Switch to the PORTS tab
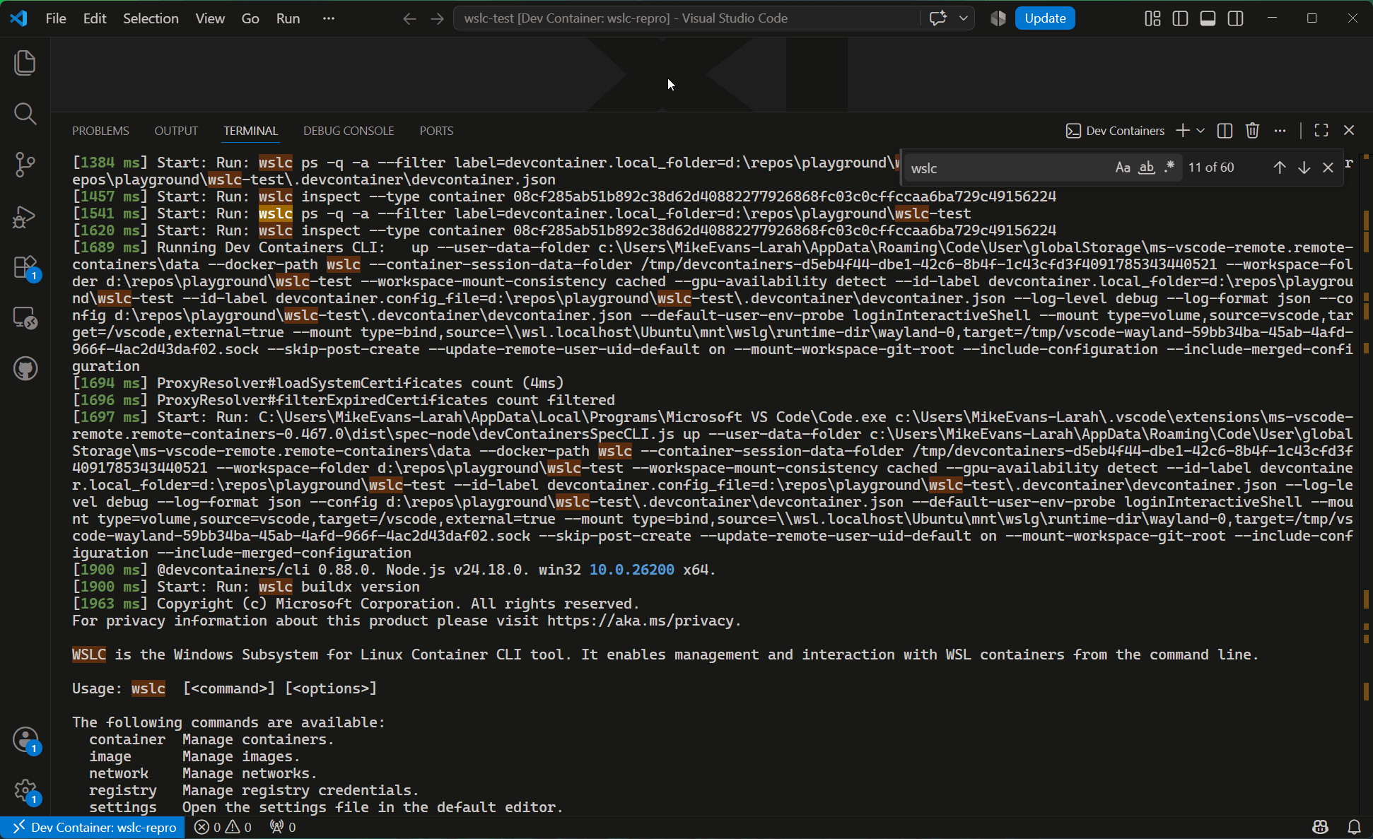The width and height of the screenshot is (1373, 839). [x=436, y=131]
